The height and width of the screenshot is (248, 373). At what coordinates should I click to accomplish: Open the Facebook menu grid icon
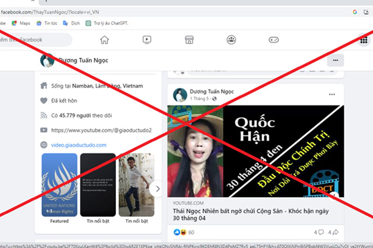tap(364, 41)
